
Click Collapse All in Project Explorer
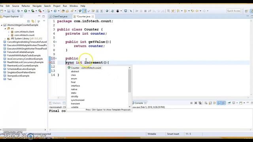click(x=28, y=21)
